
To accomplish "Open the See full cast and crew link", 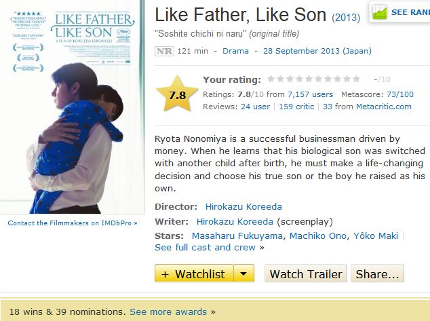I will pyautogui.click(x=206, y=248).
